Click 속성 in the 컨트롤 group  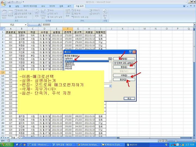(50, 10)
